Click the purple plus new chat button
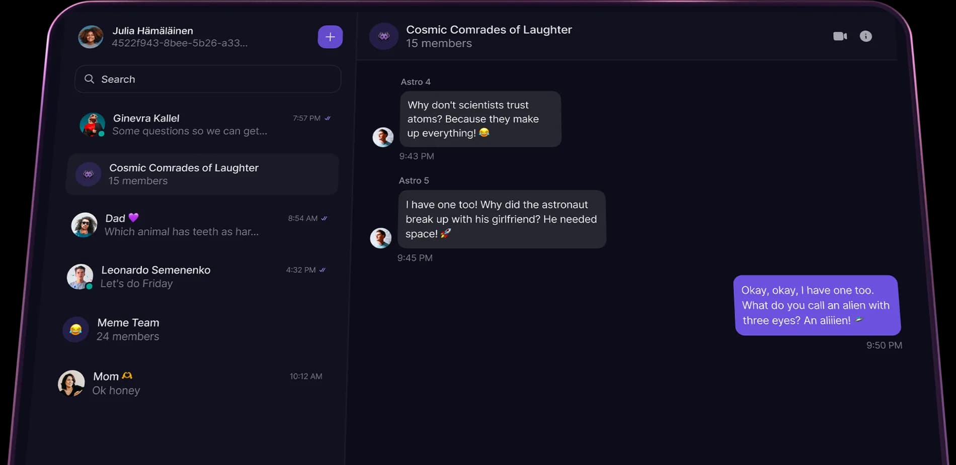 pyautogui.click(x=330, y=37)
